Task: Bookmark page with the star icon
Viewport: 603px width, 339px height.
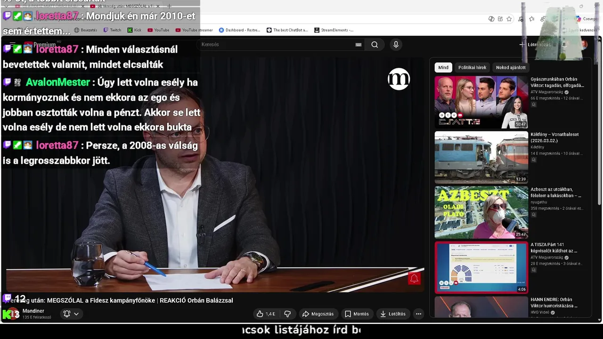Action: (x=509, y=19)
